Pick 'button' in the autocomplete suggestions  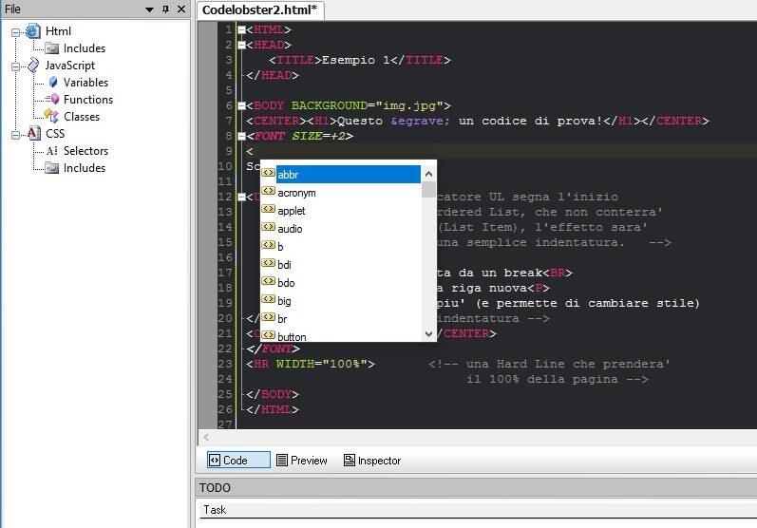[293, 336]
